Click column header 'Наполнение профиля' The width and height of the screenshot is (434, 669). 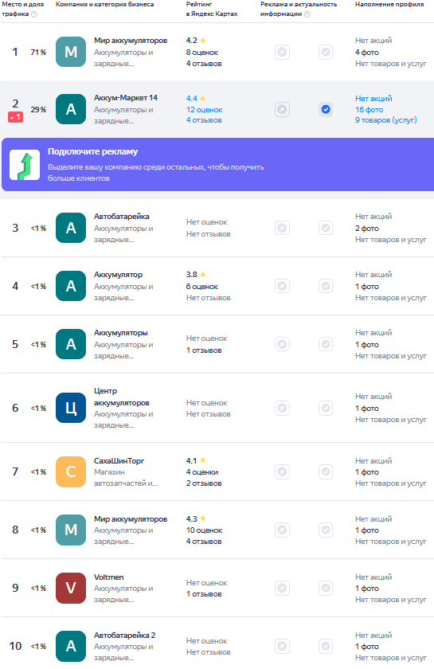pyautogui.click(x=389, y=4)
